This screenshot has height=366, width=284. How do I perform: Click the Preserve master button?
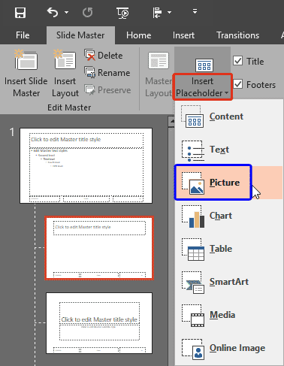pos(107,90)
